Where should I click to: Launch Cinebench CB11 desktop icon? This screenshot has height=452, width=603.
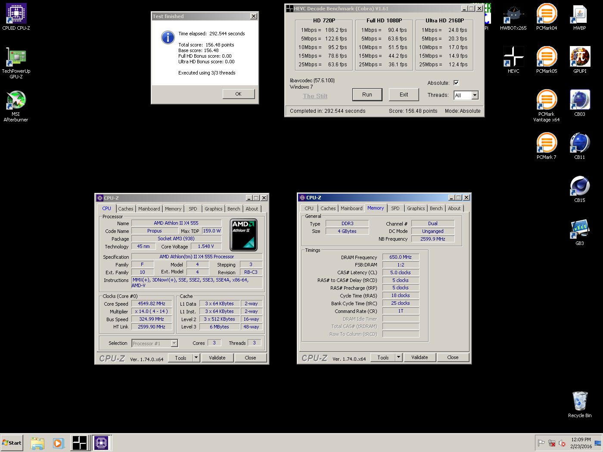[x=580, y=146]
